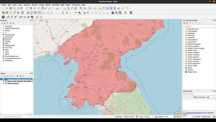This screenshot has width=216, height=122.
Task: Open the Plugins menu
Action: pos(34,5)
